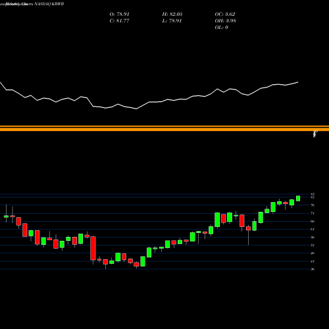The image size is (329, 329).
Task: Select the tallest red candlestick dropping to 41
Action: (x=93, y=248)
